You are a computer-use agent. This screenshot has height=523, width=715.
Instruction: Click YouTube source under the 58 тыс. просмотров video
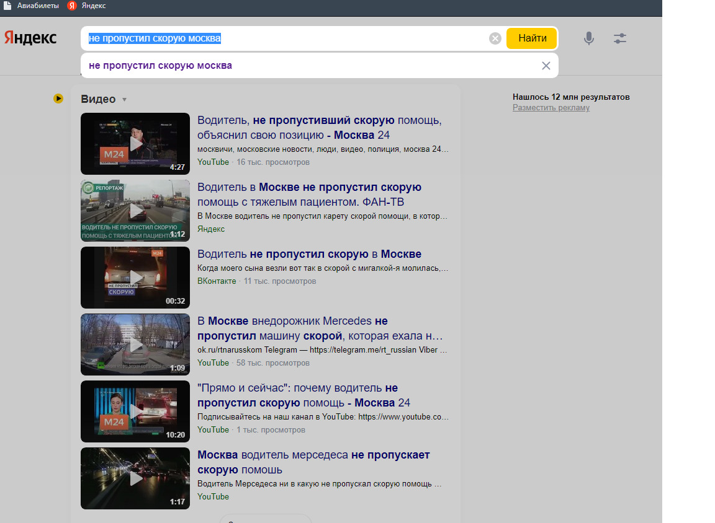(213, 363)
